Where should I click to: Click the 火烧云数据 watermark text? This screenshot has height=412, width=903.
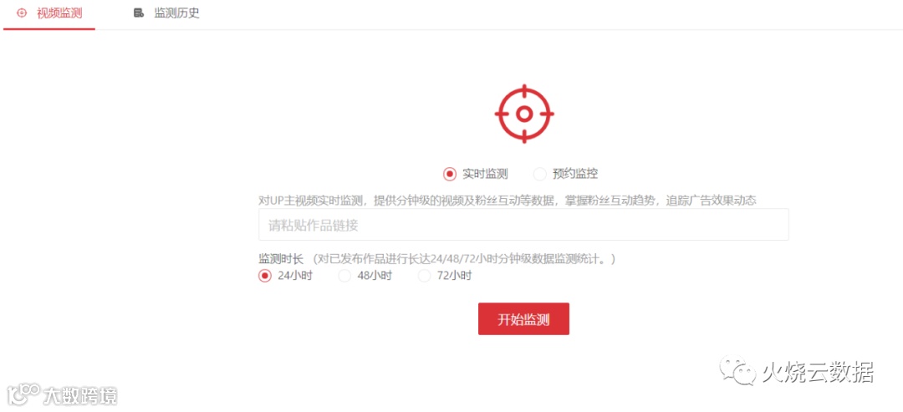(x=818, y=372)
